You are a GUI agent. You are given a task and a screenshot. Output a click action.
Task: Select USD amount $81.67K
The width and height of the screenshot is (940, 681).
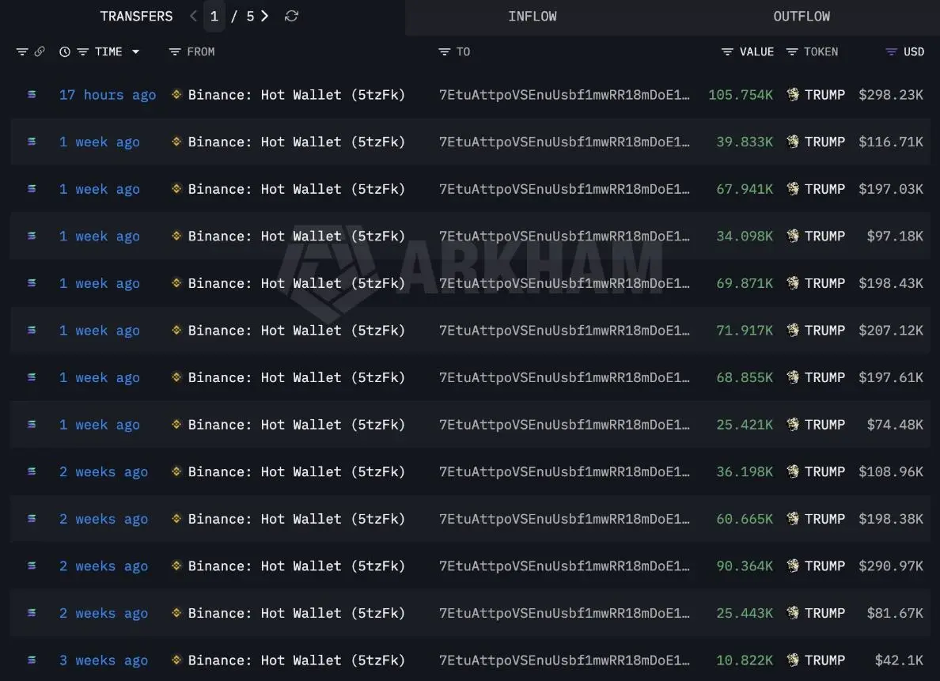895,613
